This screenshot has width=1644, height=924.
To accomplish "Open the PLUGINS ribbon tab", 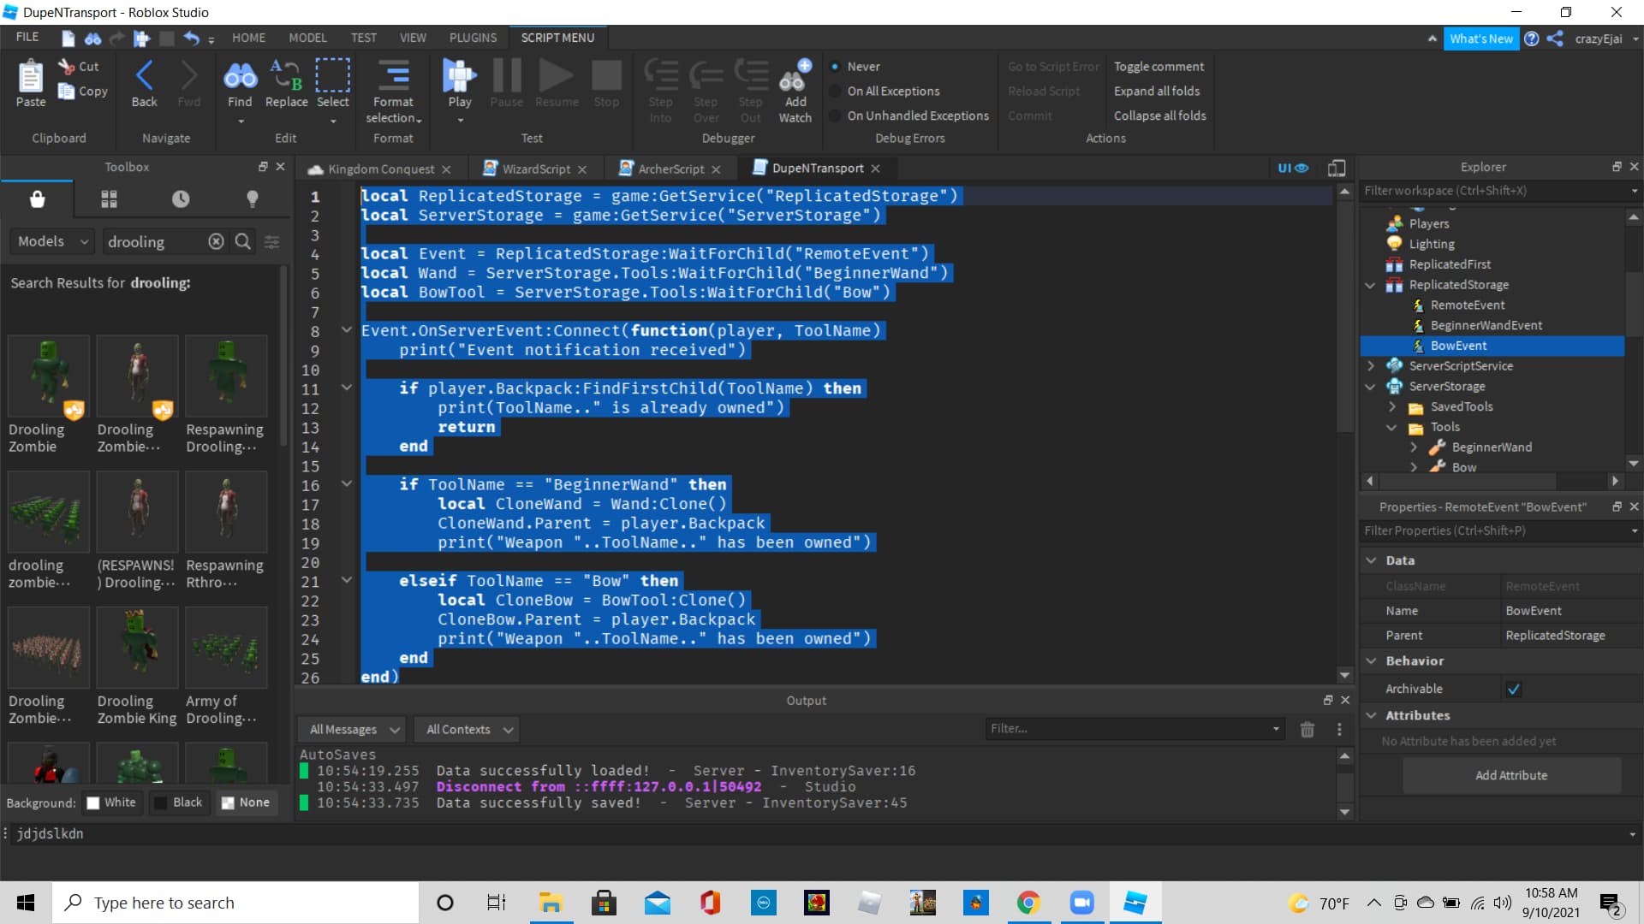I will [x=473, y=38].
